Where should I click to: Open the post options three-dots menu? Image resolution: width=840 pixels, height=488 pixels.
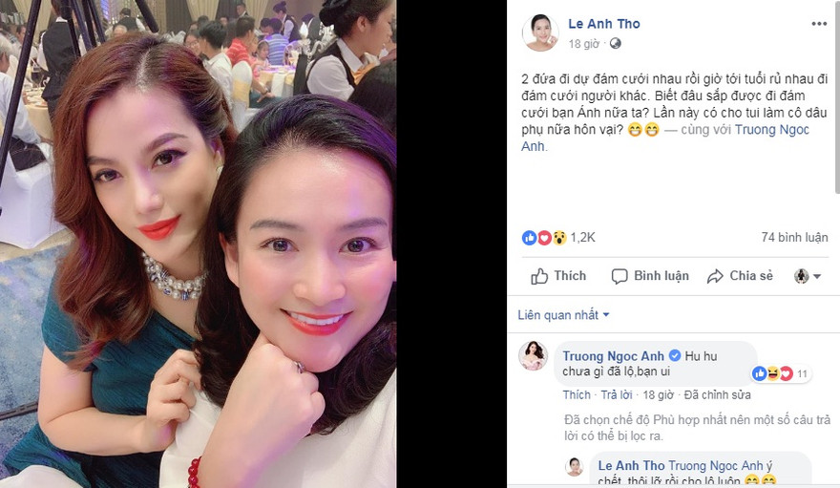coord(819,24)
